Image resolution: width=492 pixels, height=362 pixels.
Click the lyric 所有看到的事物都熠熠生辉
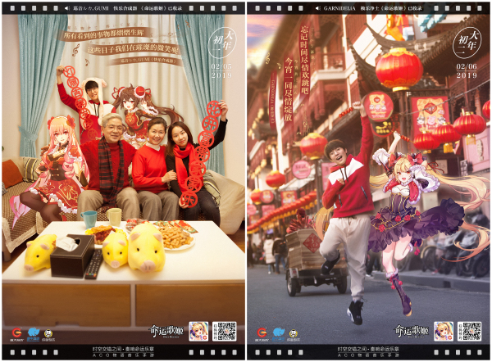[x=103, y=34]
